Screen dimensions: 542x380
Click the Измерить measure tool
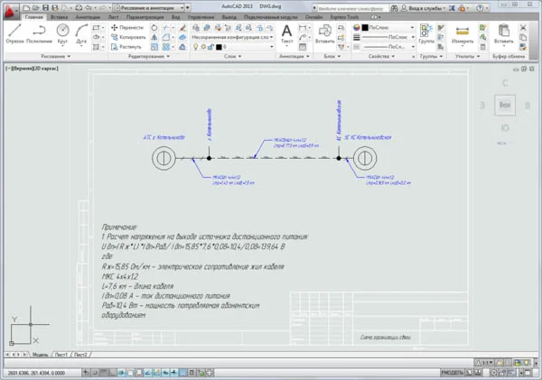point(463,33)
